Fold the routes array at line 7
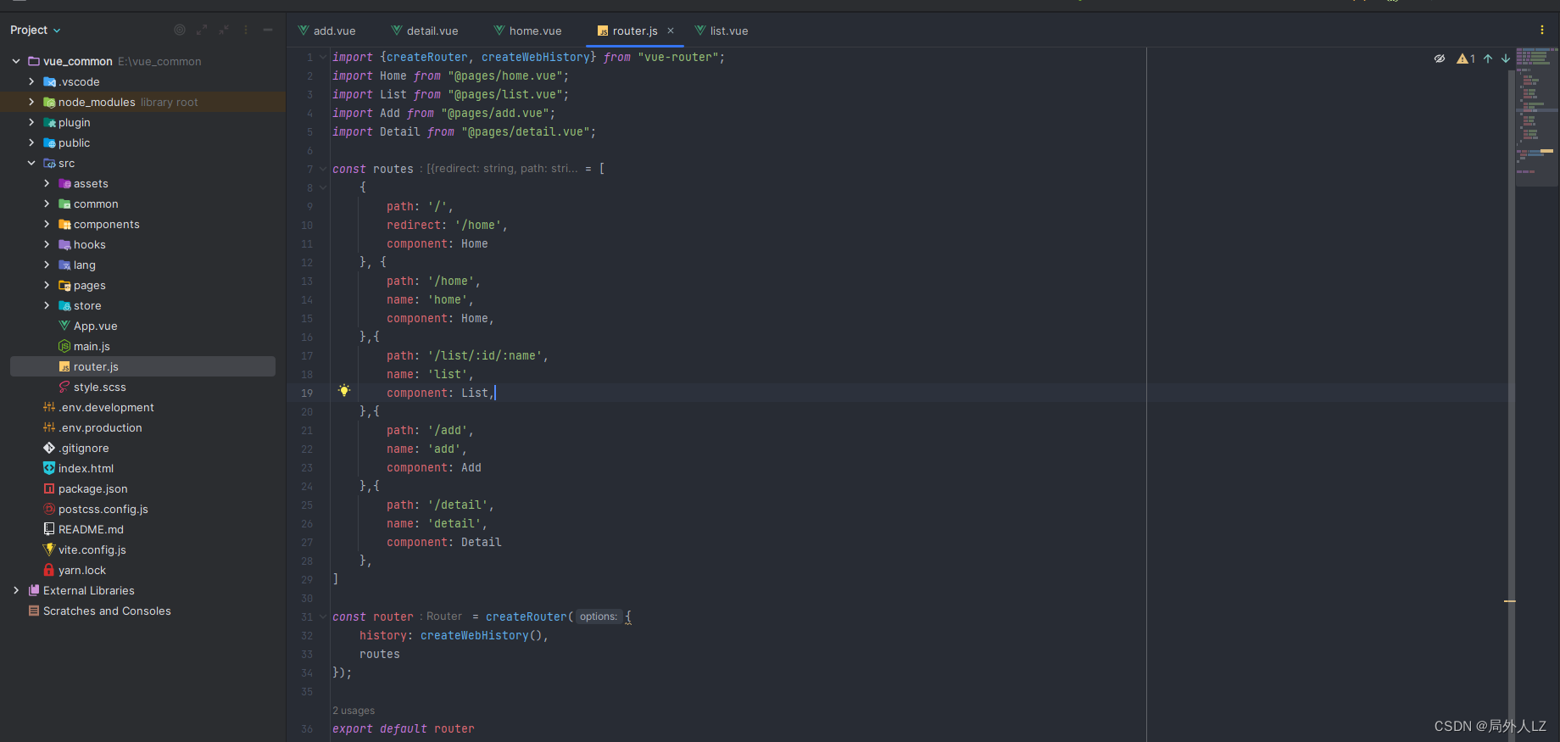 point(323,169)
